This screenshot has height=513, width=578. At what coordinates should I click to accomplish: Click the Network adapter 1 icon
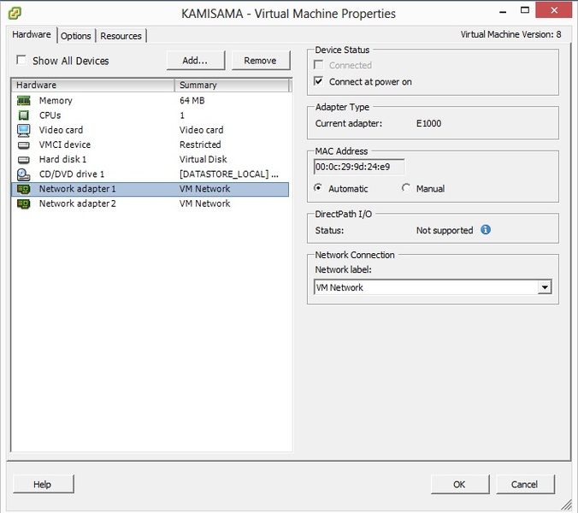click(x=24, y=189)
